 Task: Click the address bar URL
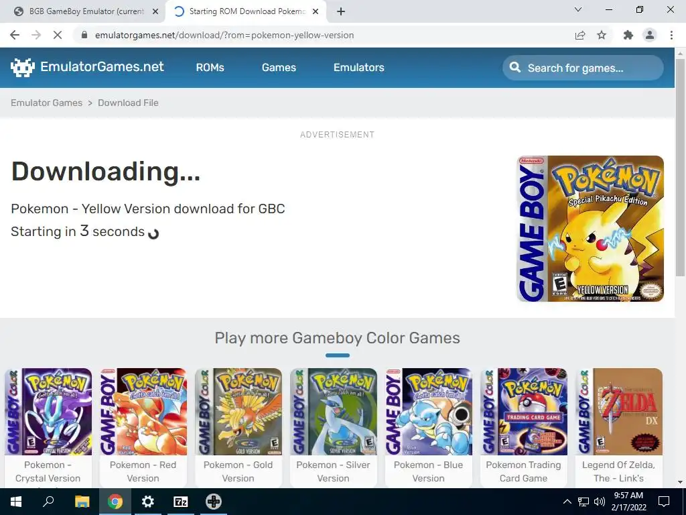pyautogui.click(x=224, y=35)
